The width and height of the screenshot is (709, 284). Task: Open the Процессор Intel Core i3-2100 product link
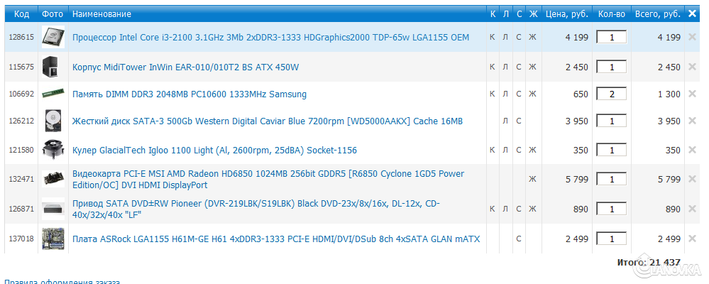point(270,37)
